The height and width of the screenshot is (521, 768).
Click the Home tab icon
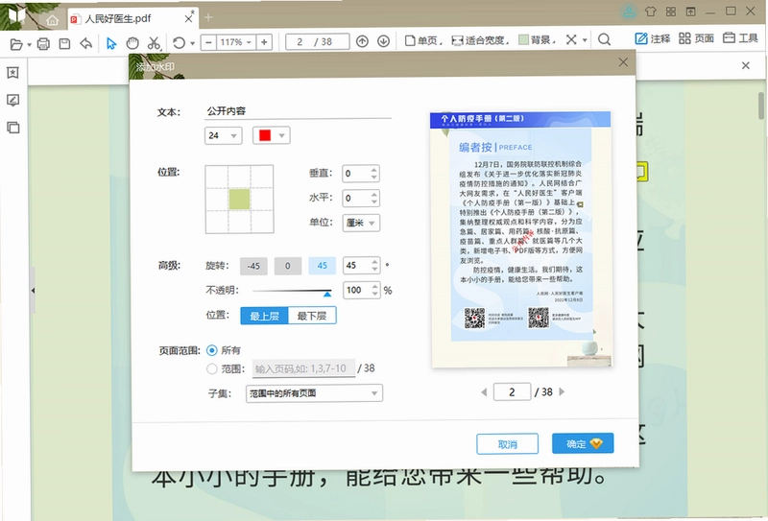[x=52, y=19]
